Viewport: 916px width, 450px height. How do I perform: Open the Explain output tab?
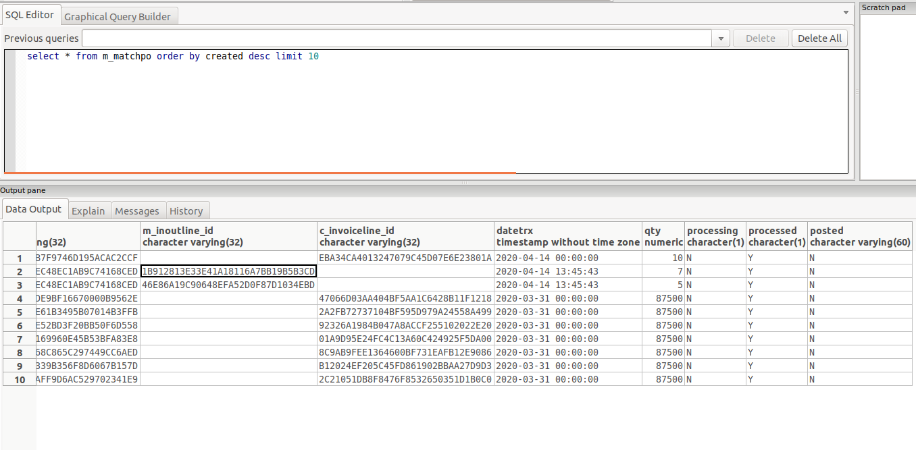[x=88, y=211]
